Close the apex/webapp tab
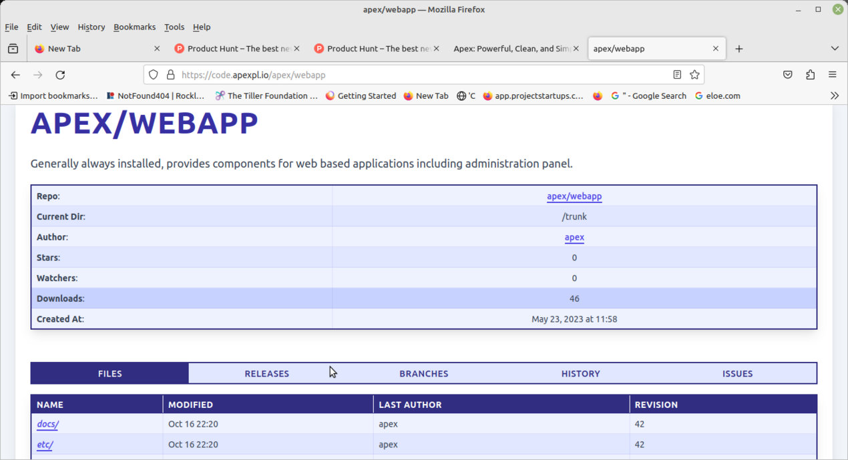The image size is (848, 460). tap(716, 49)
